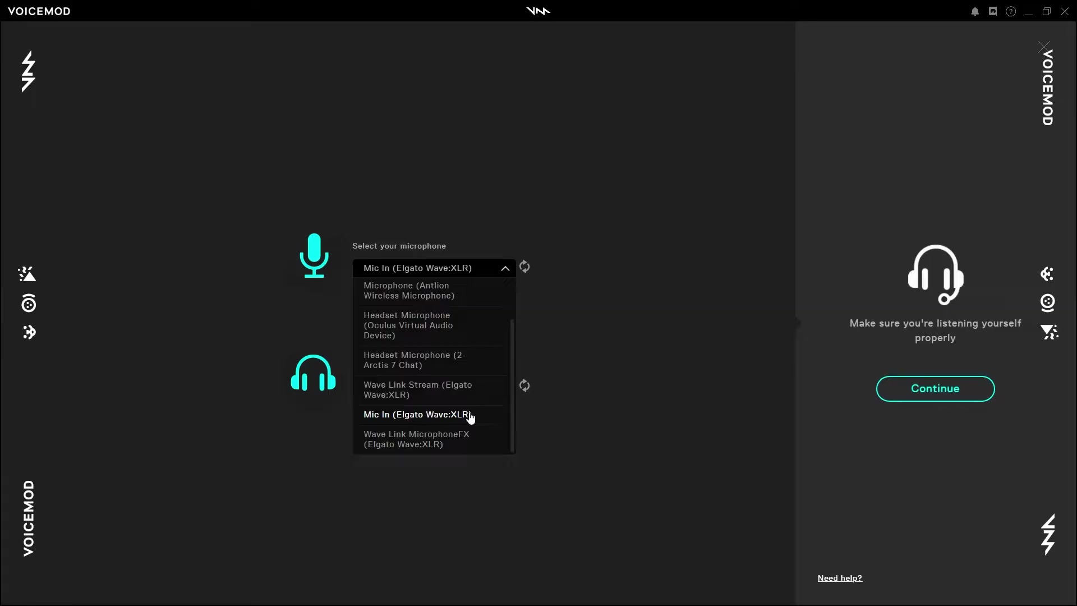The height and width of the screenshot is (606, 1077).
Task: Refresh the microphone device list
Action: click(524, 267)
